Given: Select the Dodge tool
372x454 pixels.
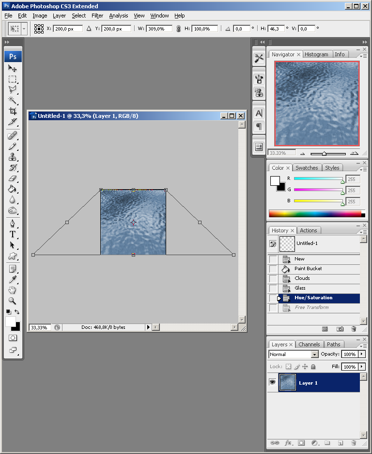Looking at the screenshot, I should (13, 211).
